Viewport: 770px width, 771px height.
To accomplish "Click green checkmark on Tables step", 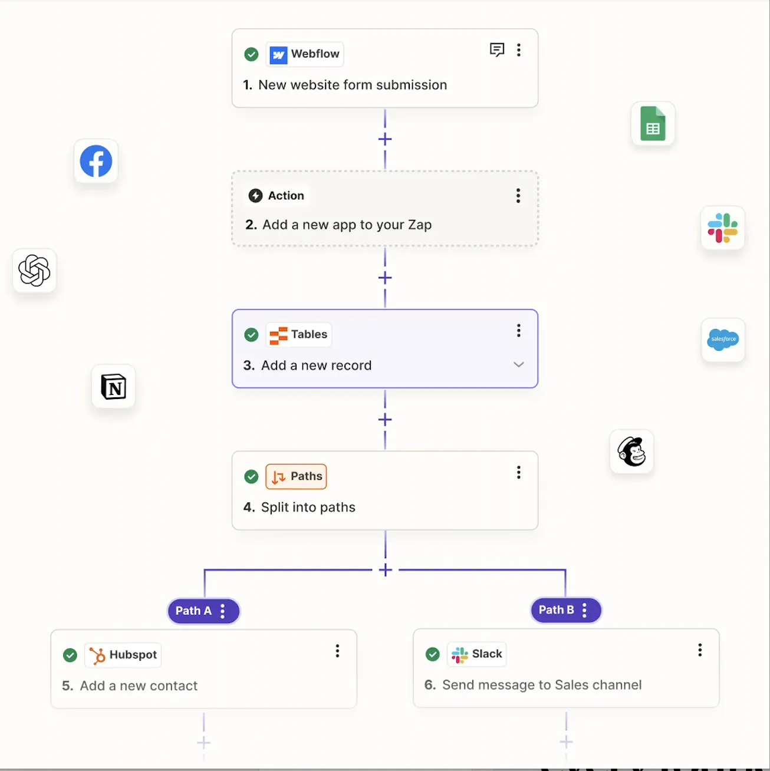I will tap(252, 335).
